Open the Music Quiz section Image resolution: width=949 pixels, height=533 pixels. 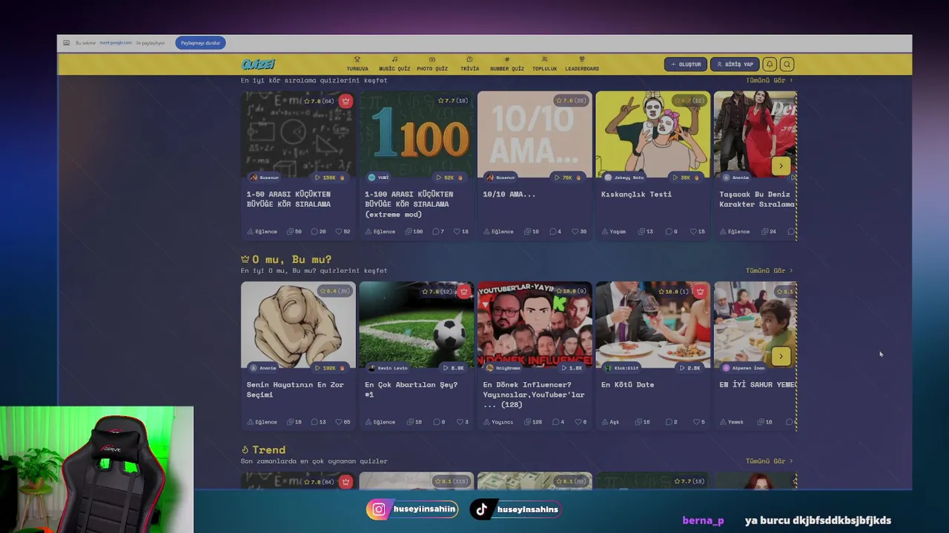[394, 64]
